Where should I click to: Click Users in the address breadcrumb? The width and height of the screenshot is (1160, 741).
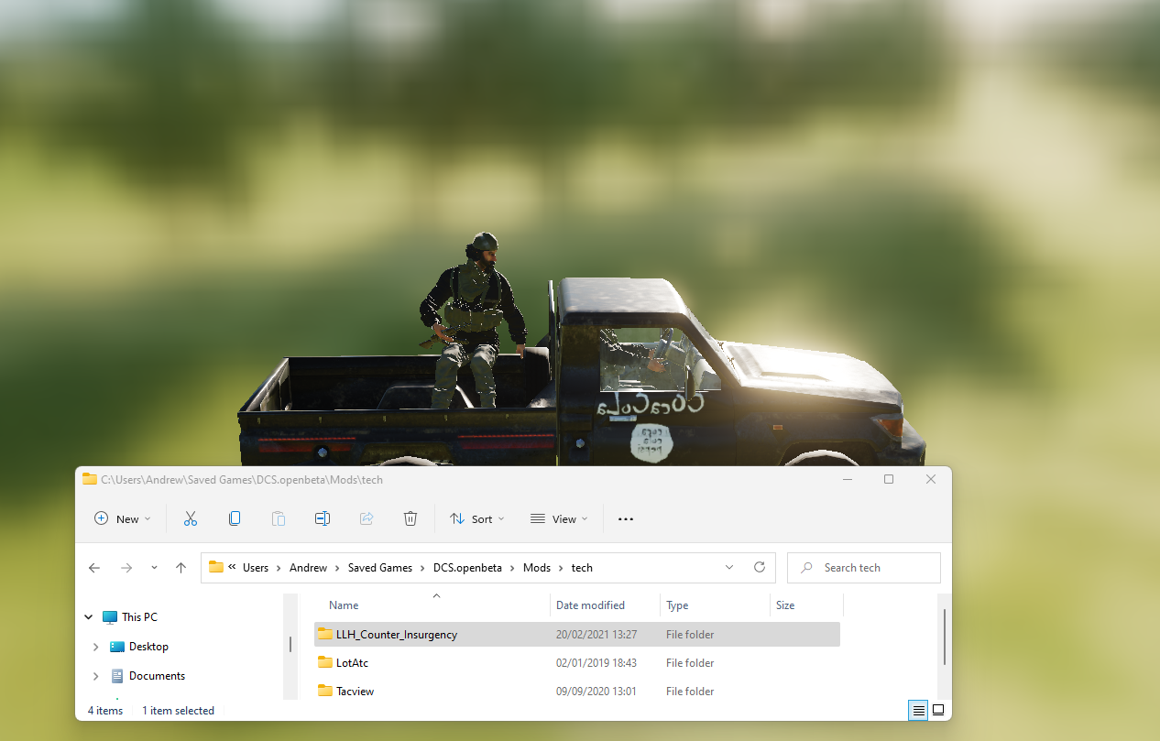[256, 568]
